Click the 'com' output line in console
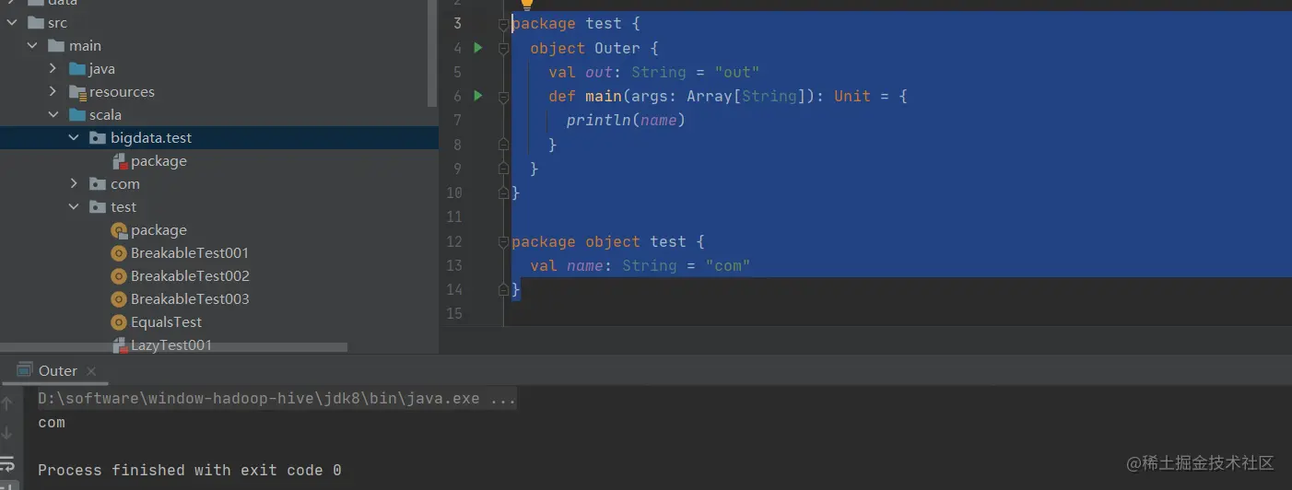Viewport: 1292px width, 490px height. (x=52, y=423)
